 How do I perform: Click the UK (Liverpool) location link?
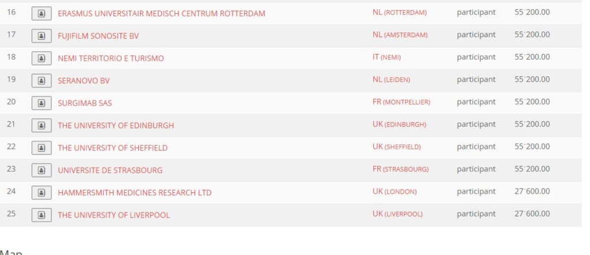[398, 214]
